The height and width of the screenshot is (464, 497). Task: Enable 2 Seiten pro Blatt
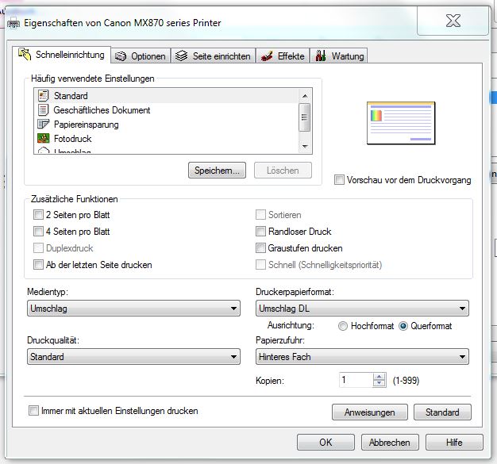[38, 215]
